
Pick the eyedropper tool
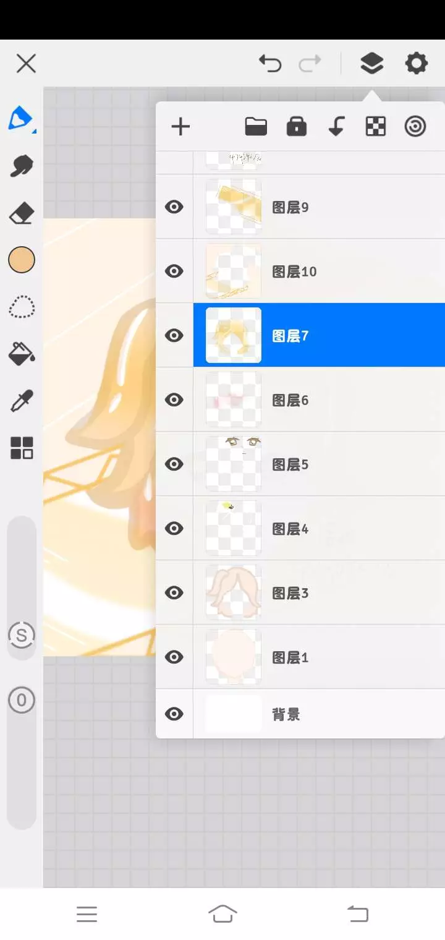point(22,401)
